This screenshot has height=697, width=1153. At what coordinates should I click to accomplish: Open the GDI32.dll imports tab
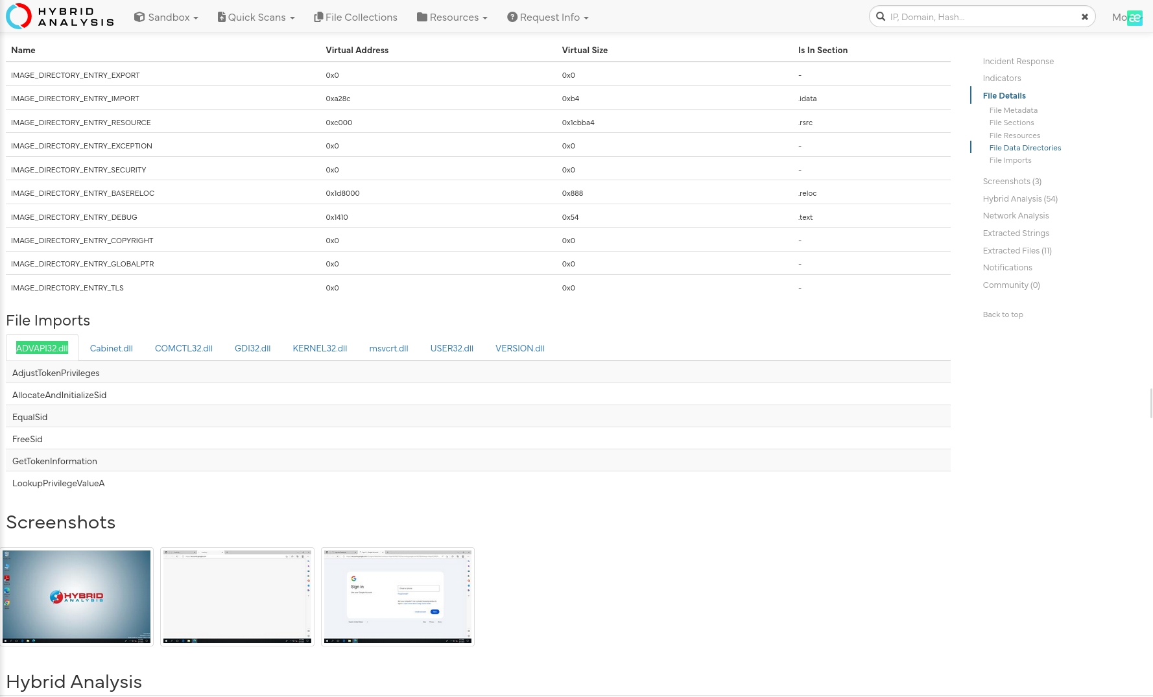[x=252, y=348]
